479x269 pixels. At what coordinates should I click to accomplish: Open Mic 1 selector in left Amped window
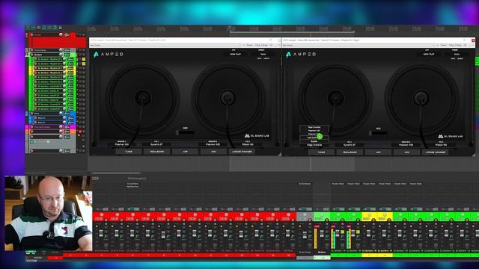point(156,144)
